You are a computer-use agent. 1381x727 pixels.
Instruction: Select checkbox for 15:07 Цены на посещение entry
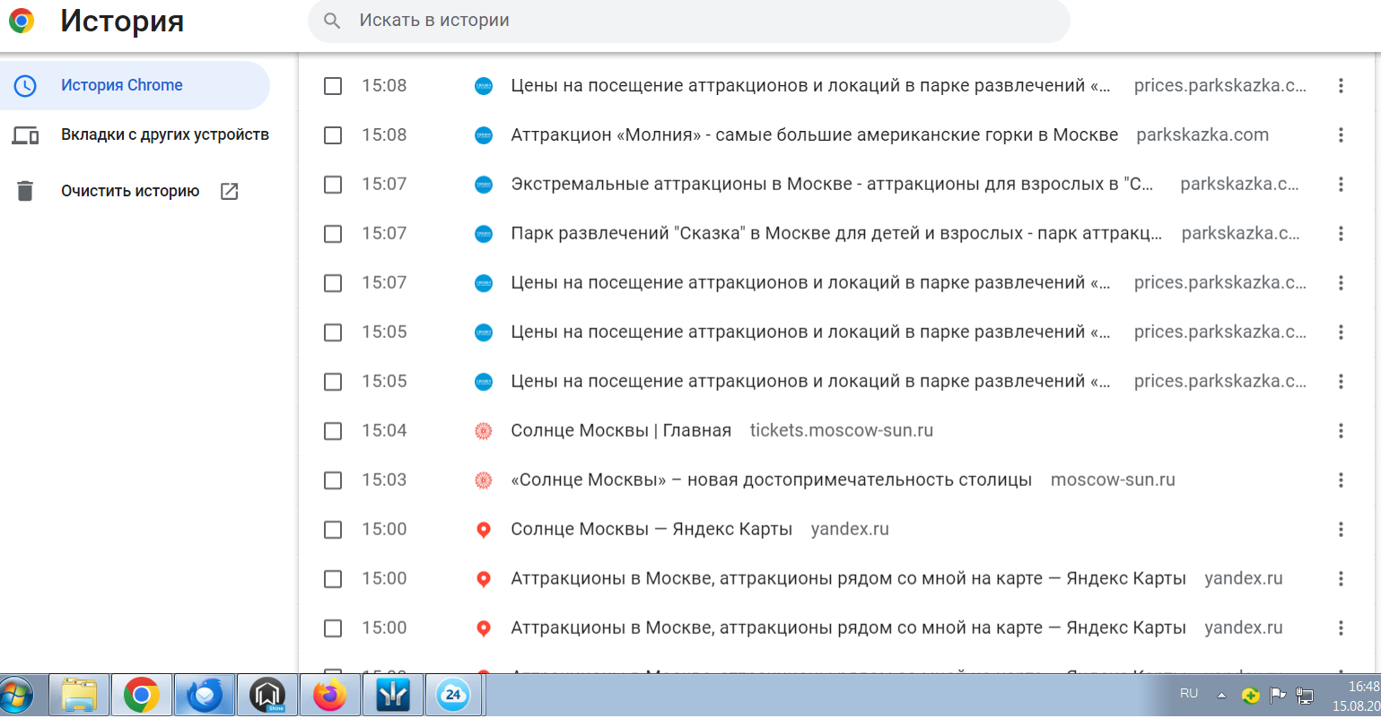(x=333, y=283)
